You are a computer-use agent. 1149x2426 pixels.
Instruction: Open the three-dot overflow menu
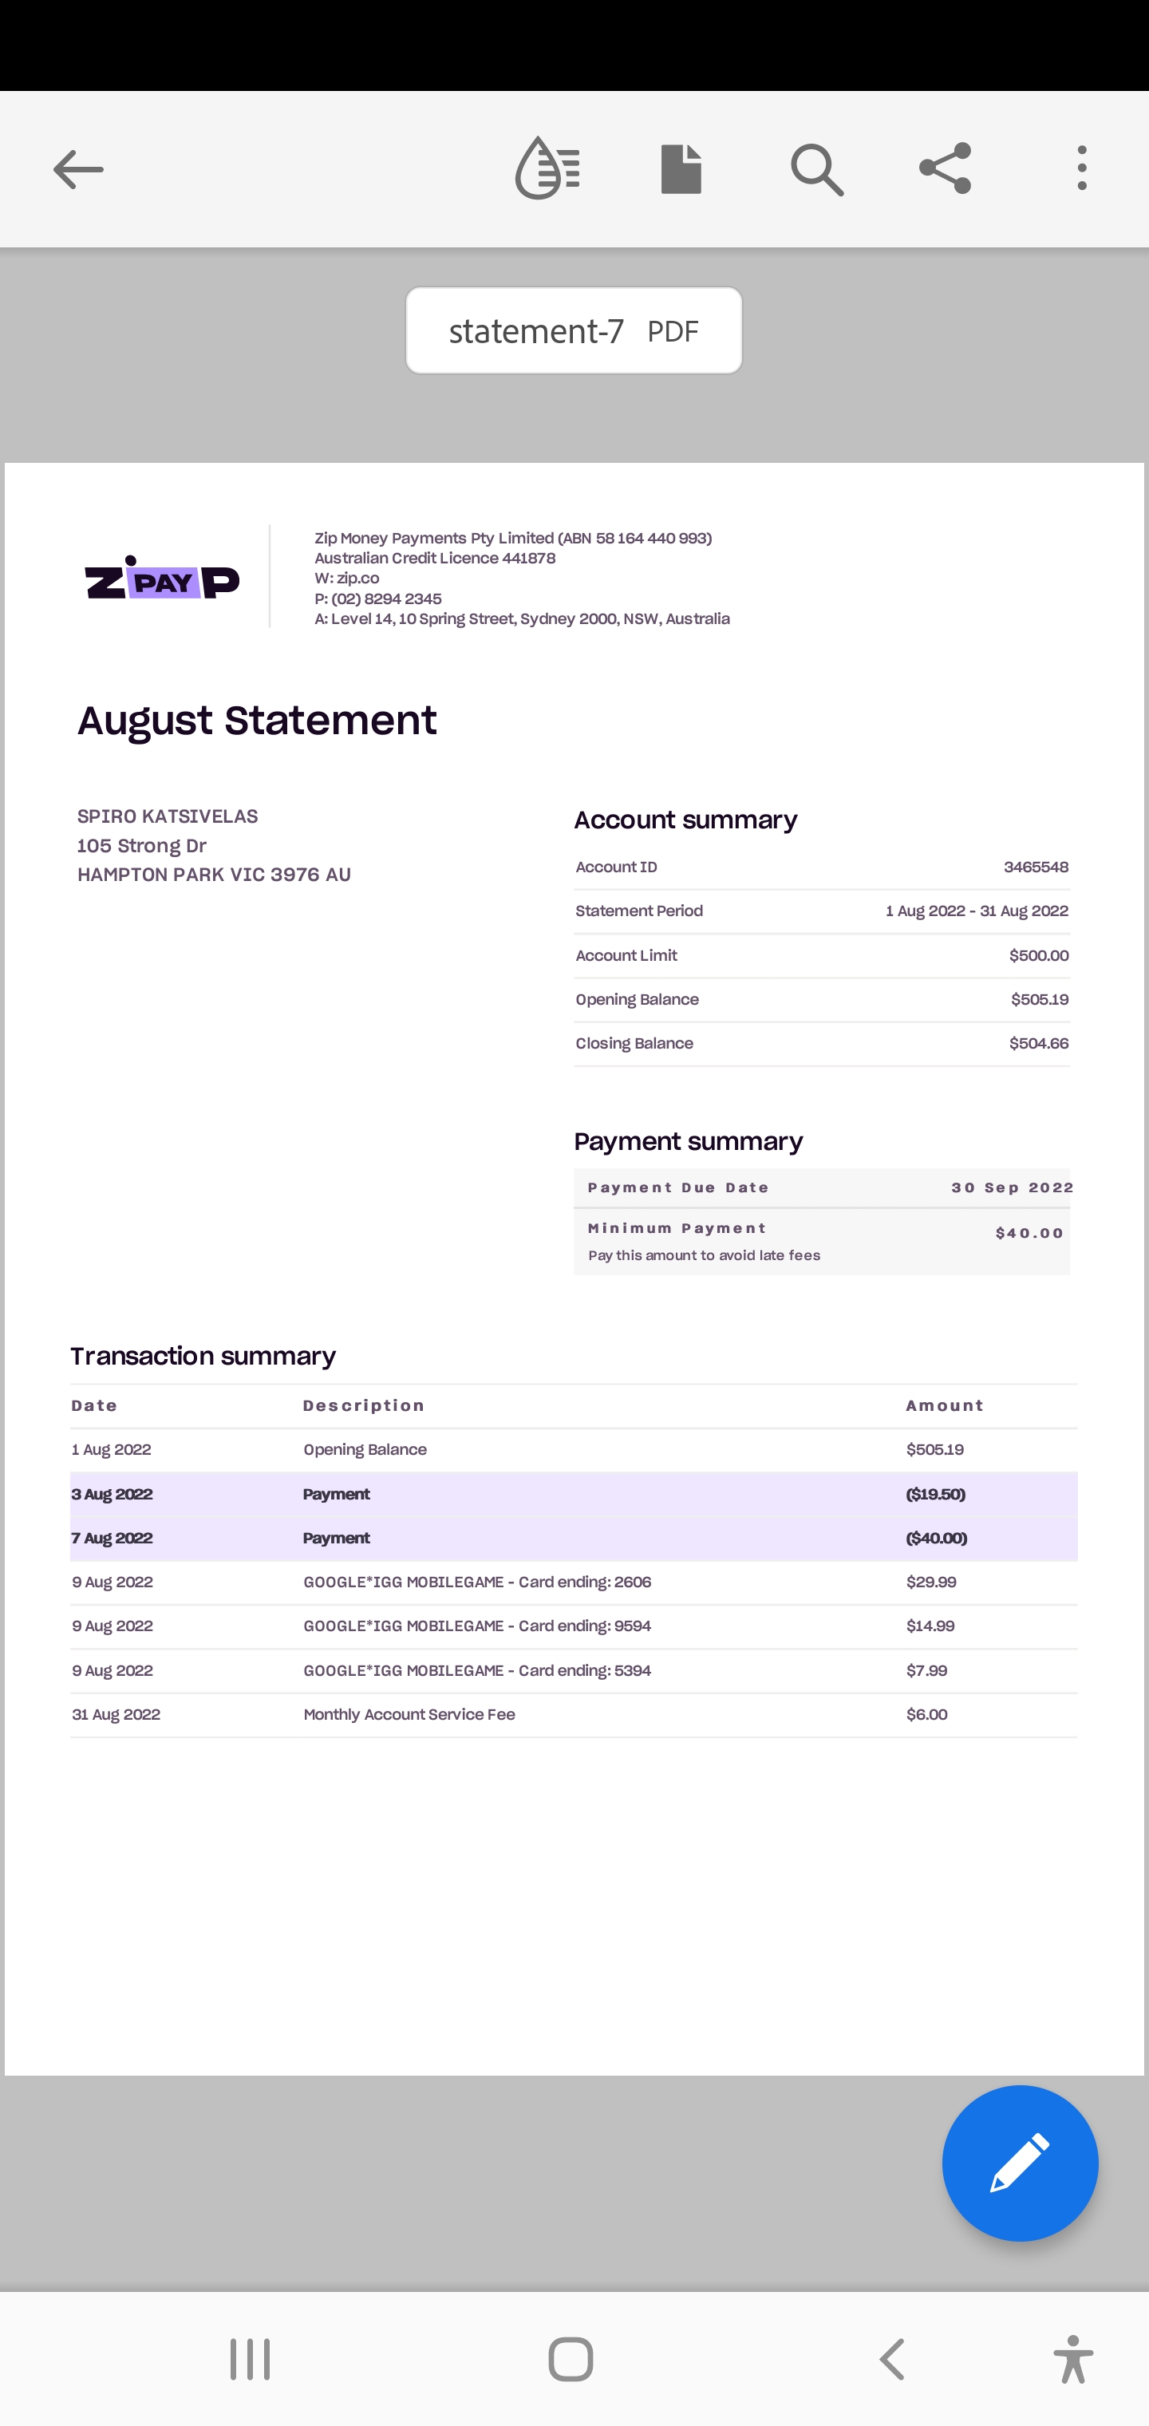pos(1081,169)
